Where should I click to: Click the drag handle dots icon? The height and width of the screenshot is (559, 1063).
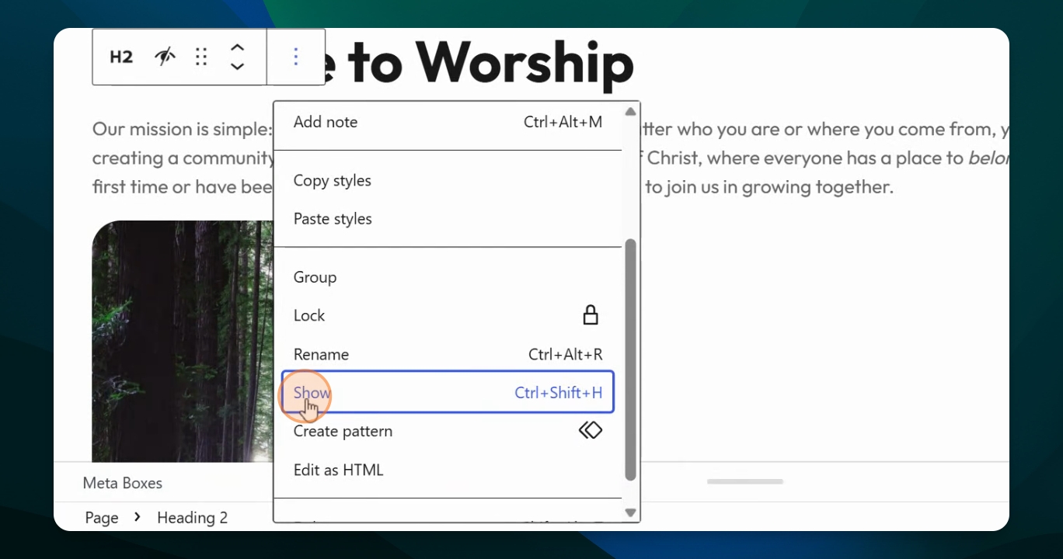pos(201,57)
